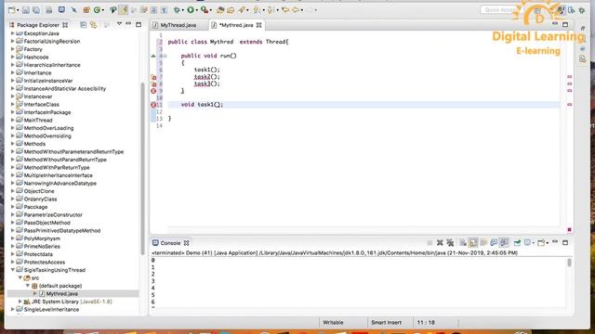595x334 pixels.
Task: Expand the JRE System Library node
Action: click(20, 302)
